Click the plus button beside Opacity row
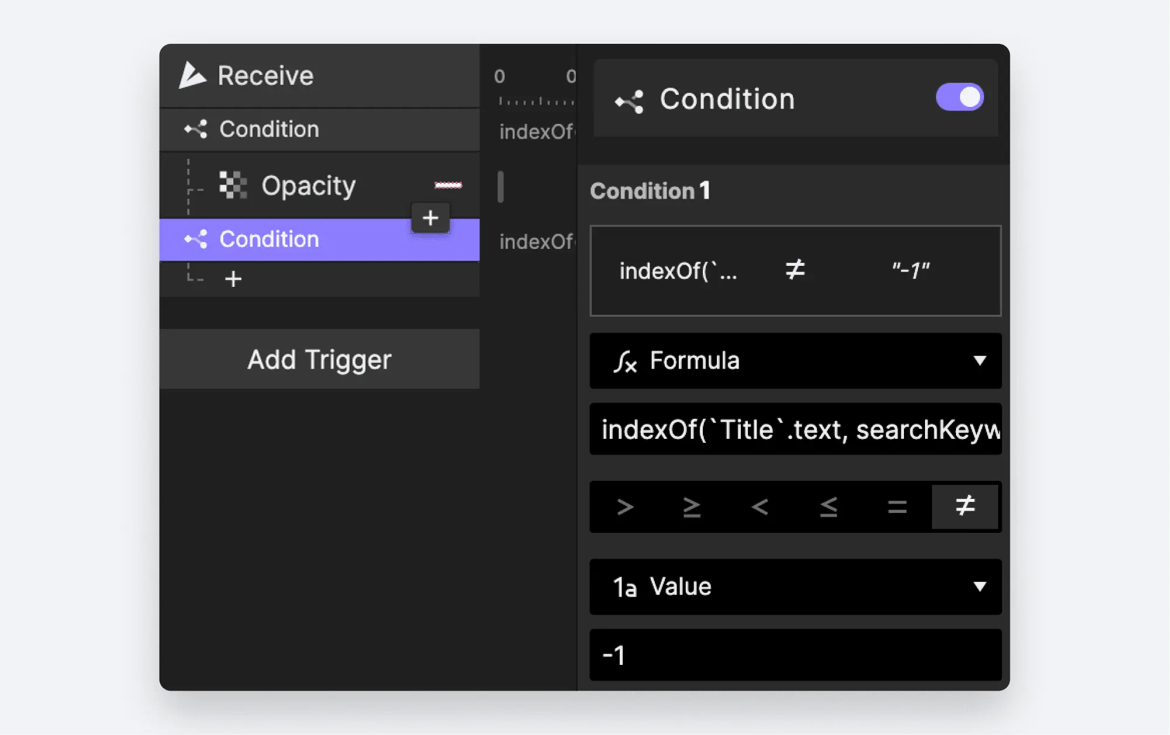1170x735 pixels. point(430,218)
